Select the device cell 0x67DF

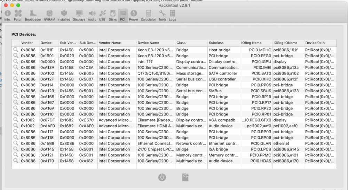(x=47, y=120)
